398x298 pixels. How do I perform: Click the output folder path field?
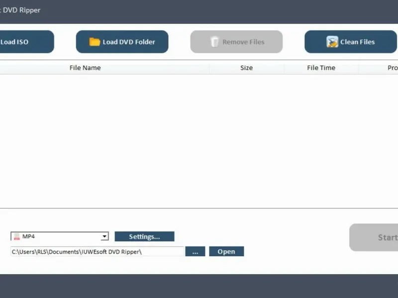tap(97, 252)
